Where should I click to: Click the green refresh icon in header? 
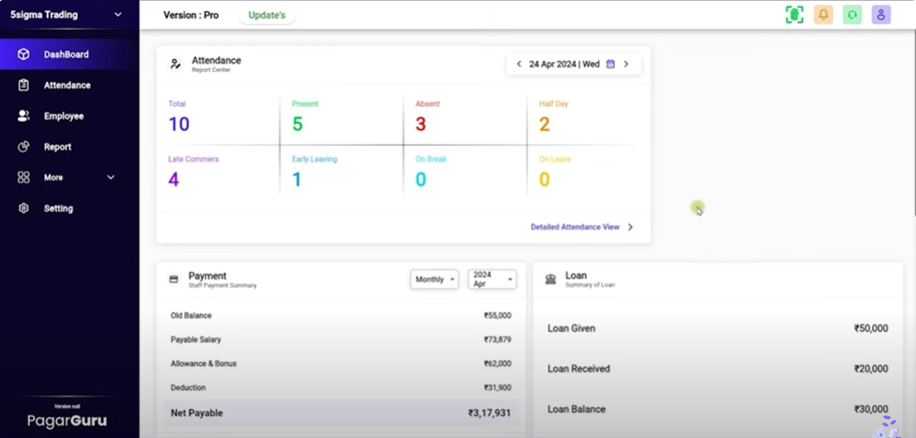tap(852, 15)
